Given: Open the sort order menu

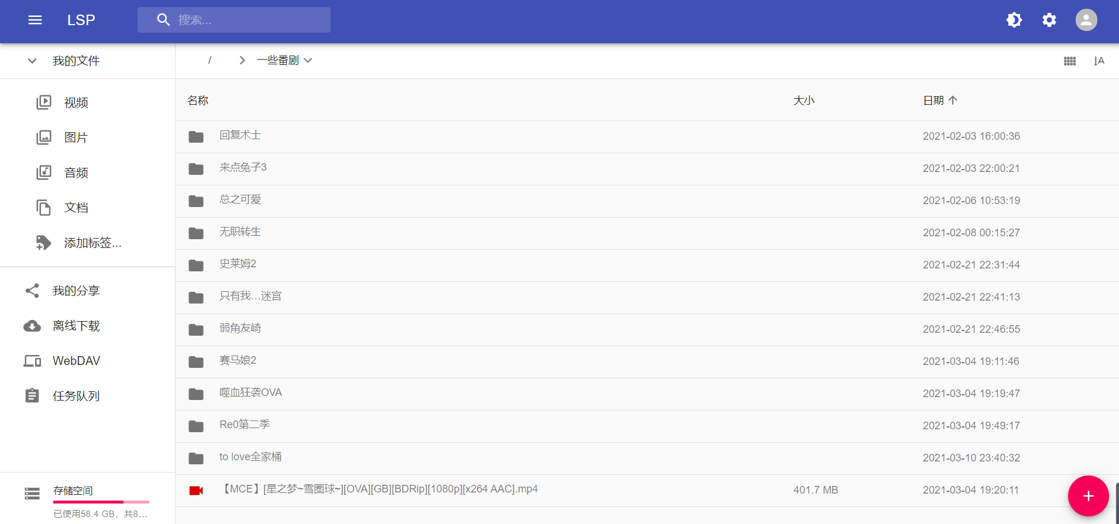Looking at the screenshot, I should point(1099,61).
